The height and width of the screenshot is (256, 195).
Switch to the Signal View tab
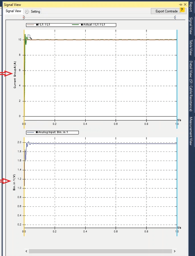tap(13, 11)
